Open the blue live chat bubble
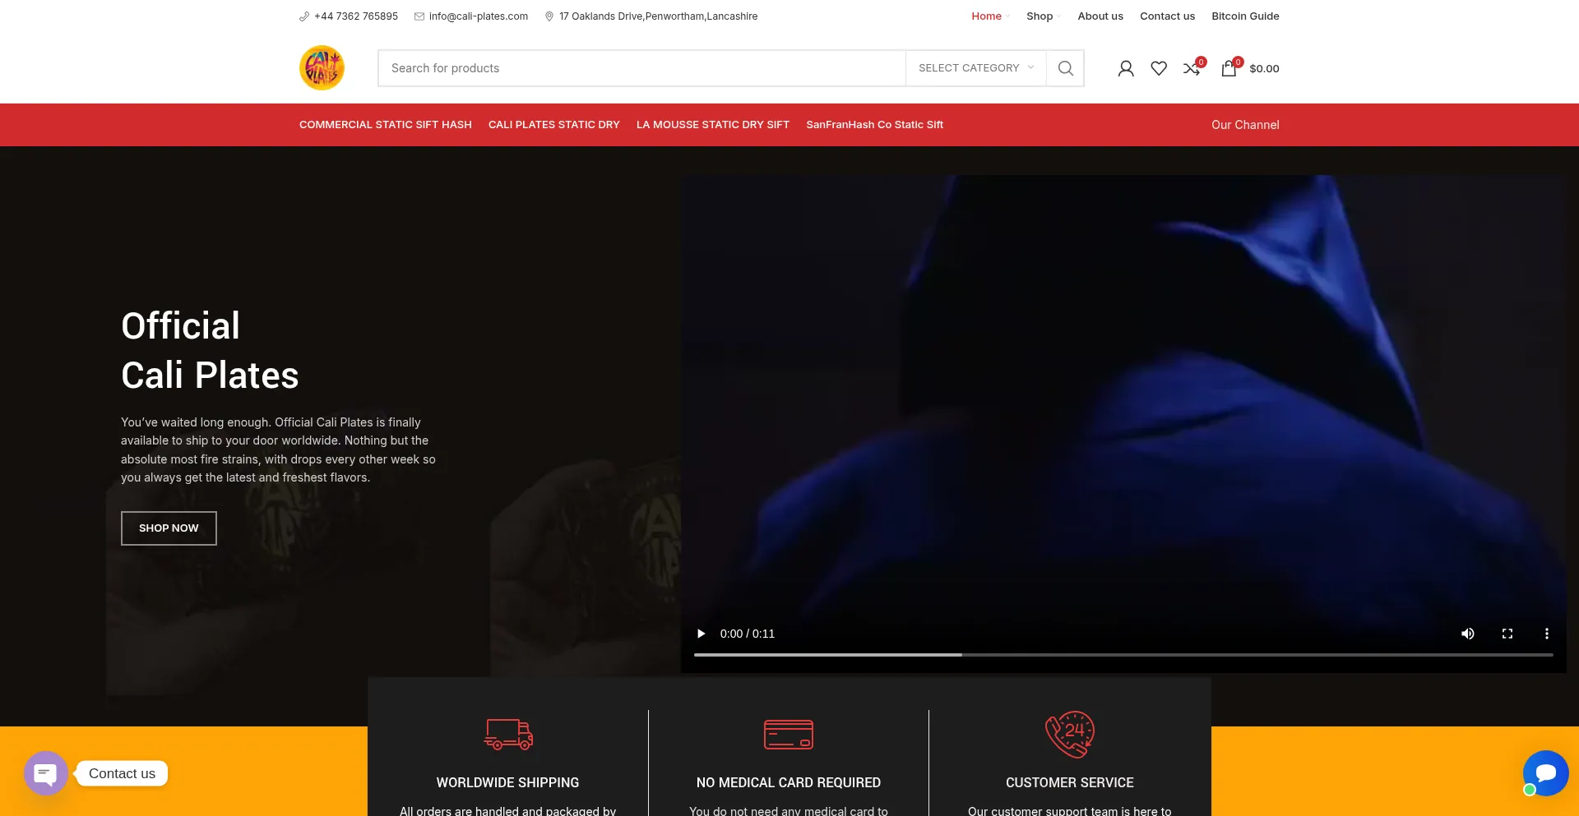 [1545, 773]
